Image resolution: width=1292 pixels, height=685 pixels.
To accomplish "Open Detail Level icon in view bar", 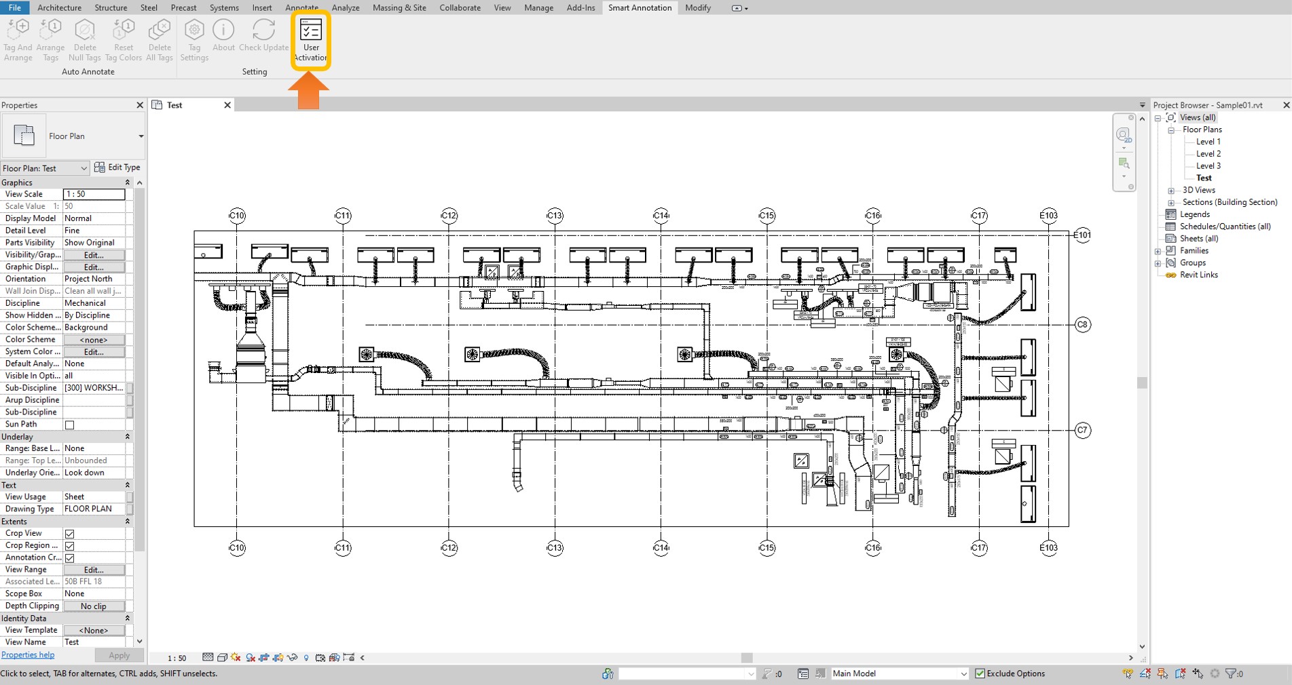I will pyautogui.click(x=208, y=657).
